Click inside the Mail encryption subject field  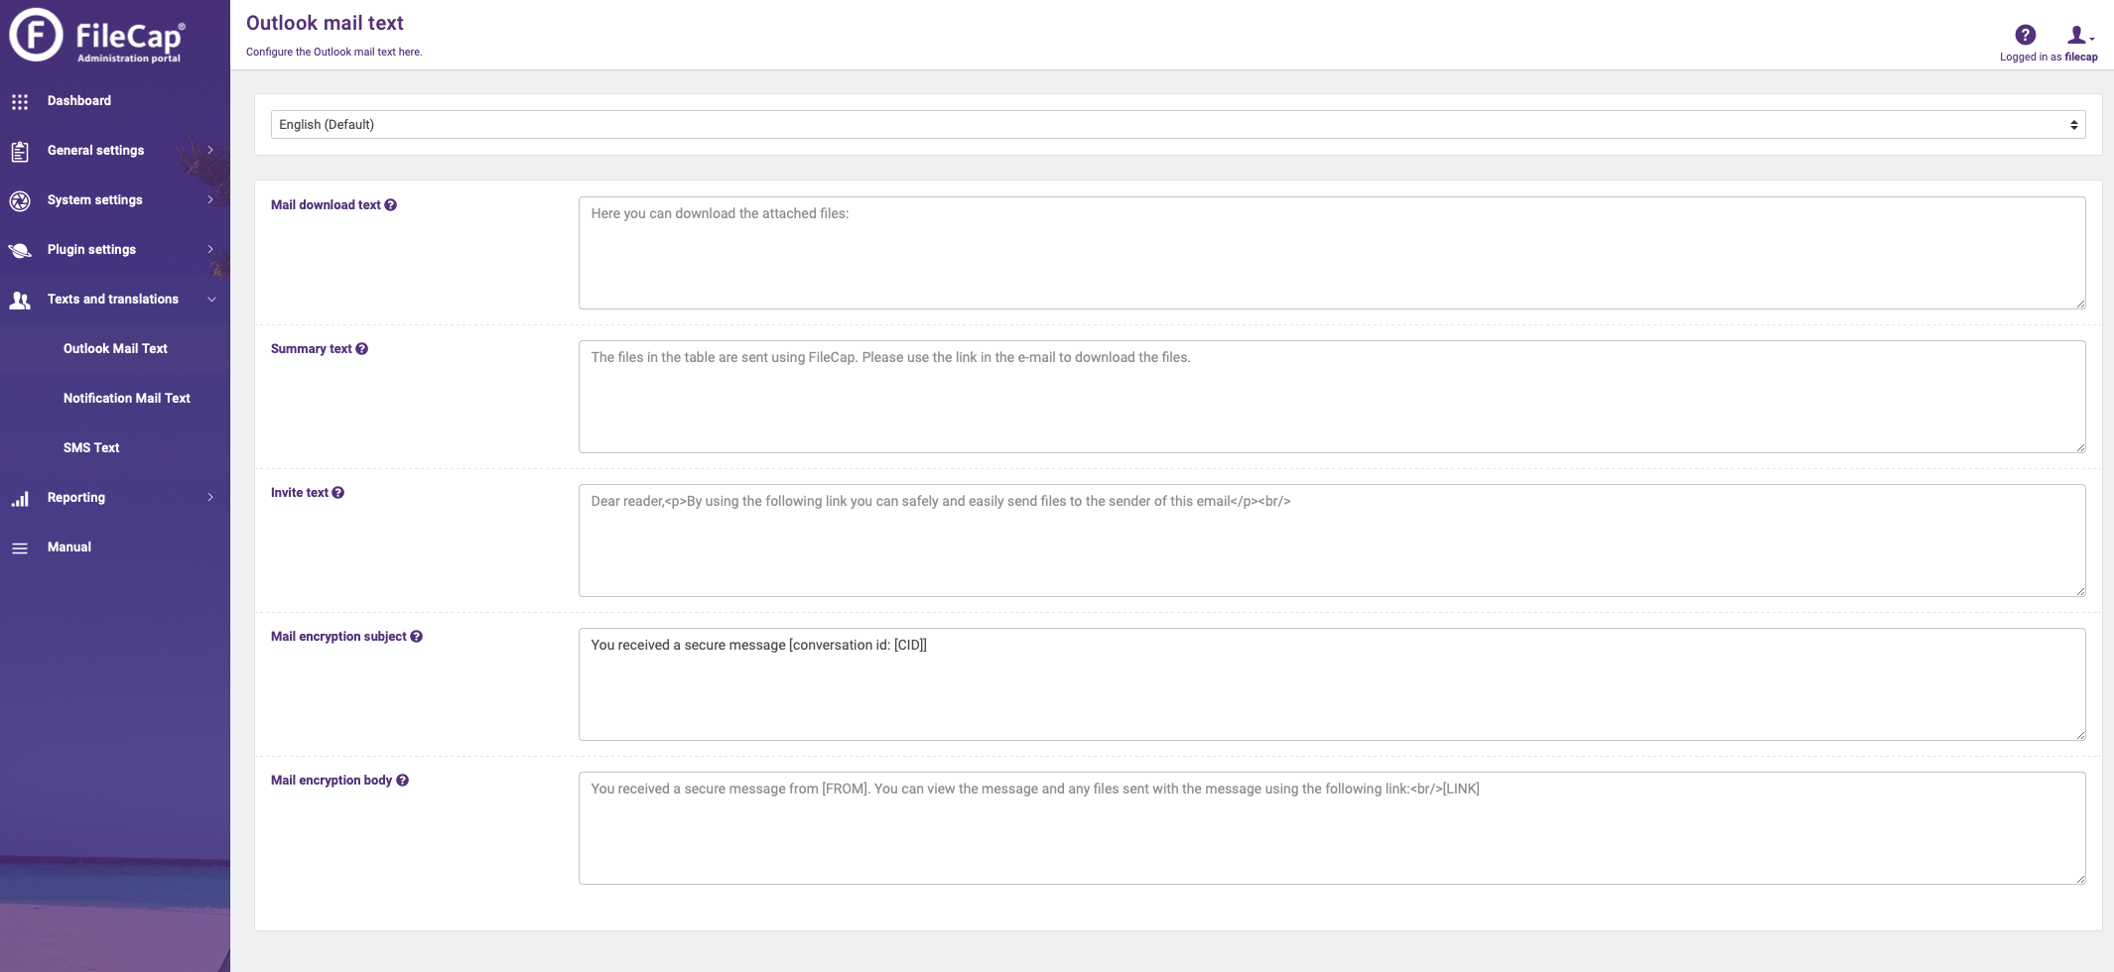tap(1330, 684)
